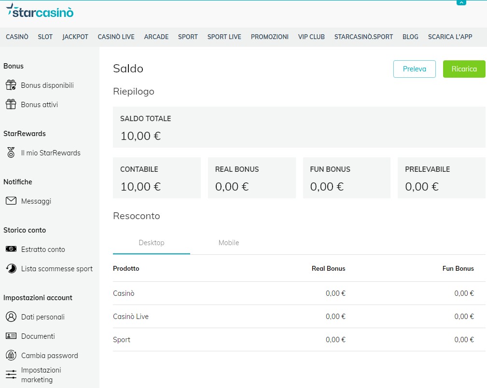Screen dimensions: 487x388
Task: Click the Preleva button
Action: coord(414,69)
